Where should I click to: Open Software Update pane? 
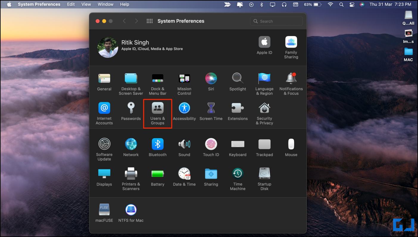coord(104,150)
